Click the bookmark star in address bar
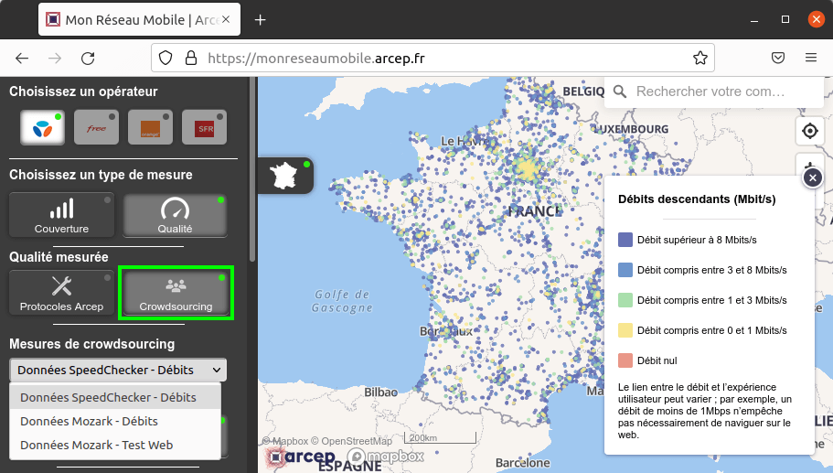833x473 pixels. point(700,58)
